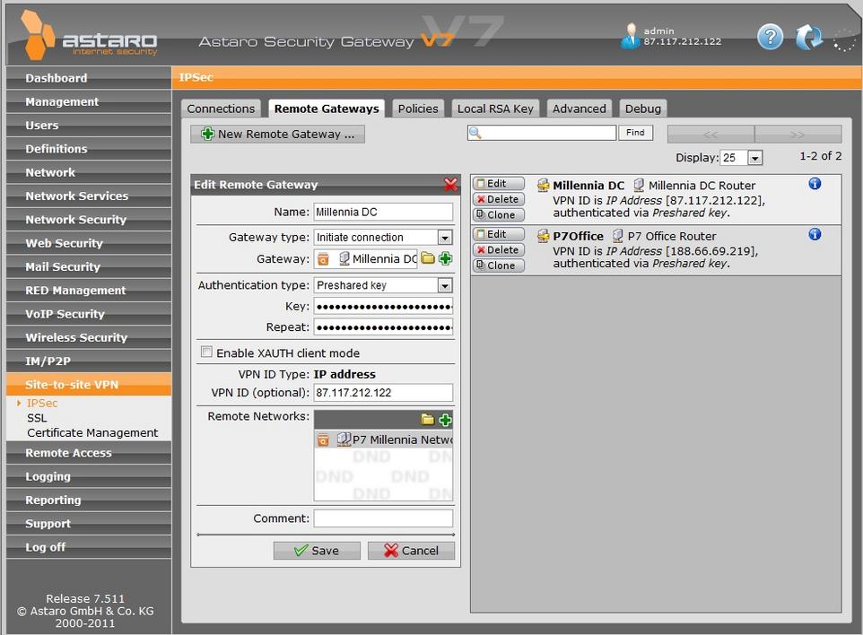This screenshot has height=635, width=863.
Task: Show info for P7Office gateway
Action: [x=815, y=234]
